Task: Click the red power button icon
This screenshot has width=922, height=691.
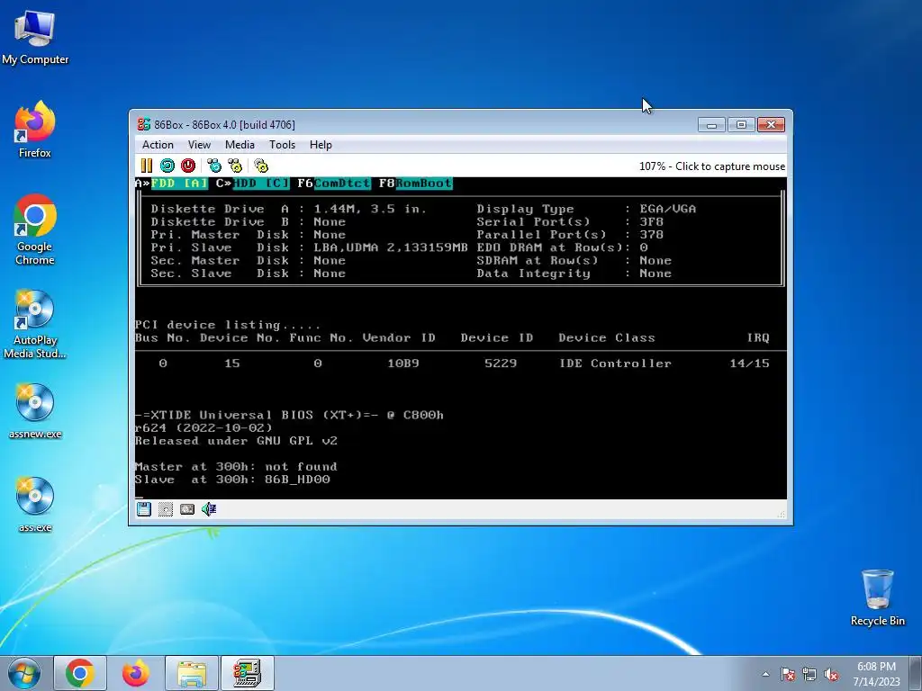Action: pyautogui.click(x=188, y=166)
